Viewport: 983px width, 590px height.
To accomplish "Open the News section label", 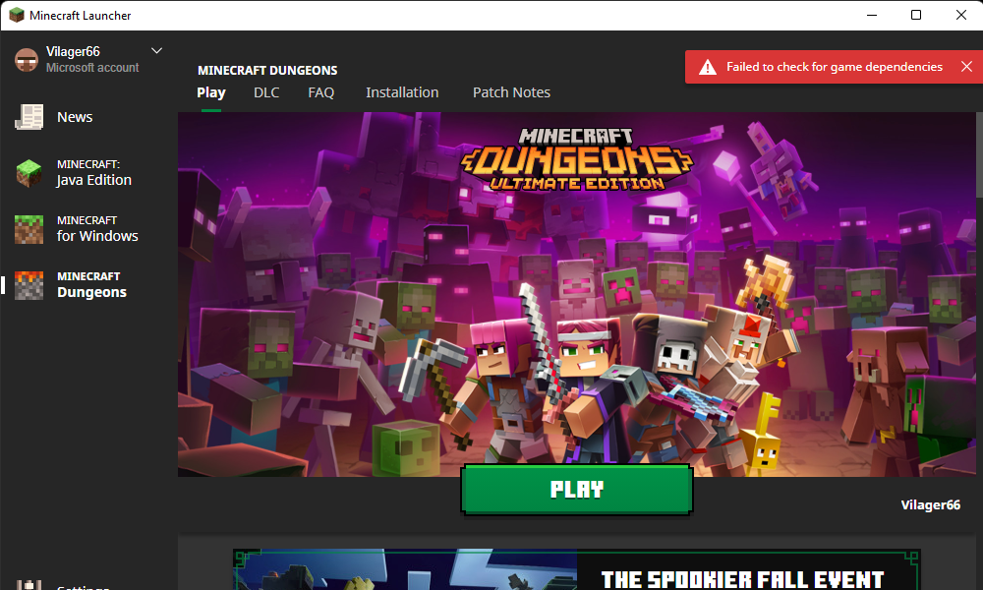I will tap(75, 117).
